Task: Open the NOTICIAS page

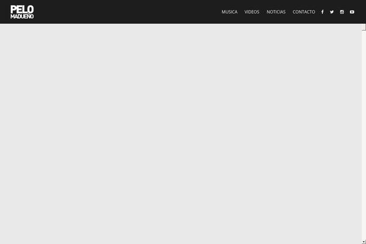Action: (276, 12)
